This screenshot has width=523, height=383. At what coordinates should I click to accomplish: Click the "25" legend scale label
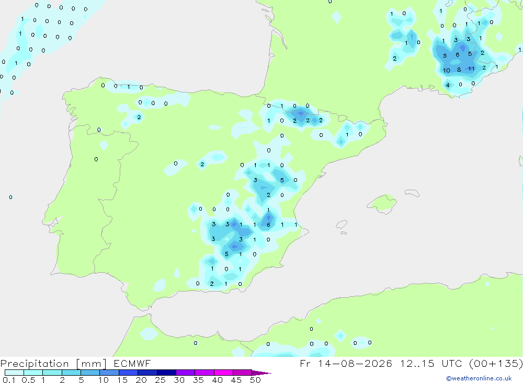tap(160, 380)
